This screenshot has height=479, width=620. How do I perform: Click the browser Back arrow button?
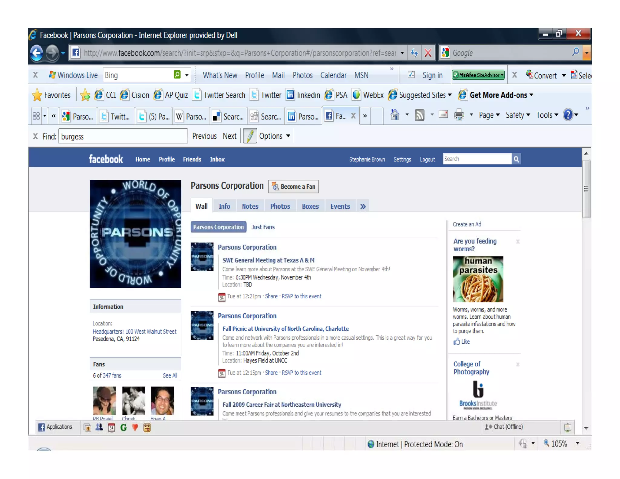[x=37, y=53]
